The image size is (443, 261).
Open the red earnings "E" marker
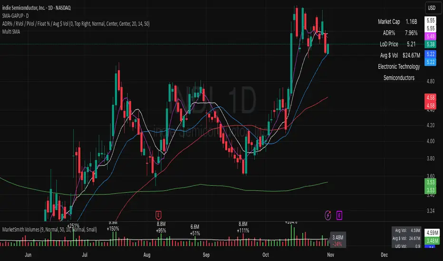click(x=158, y=215)
